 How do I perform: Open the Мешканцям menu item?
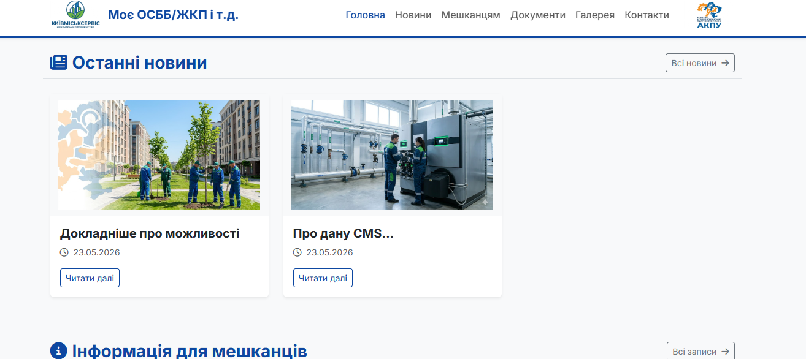click(471, 15)
